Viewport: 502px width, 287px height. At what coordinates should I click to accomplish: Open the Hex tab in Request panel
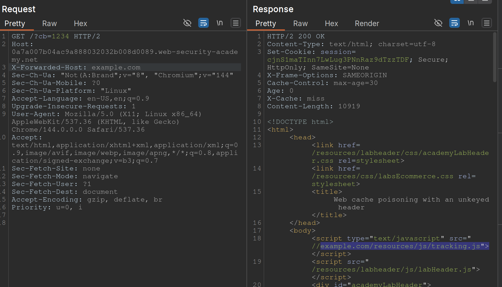click(x=81, y=24)
